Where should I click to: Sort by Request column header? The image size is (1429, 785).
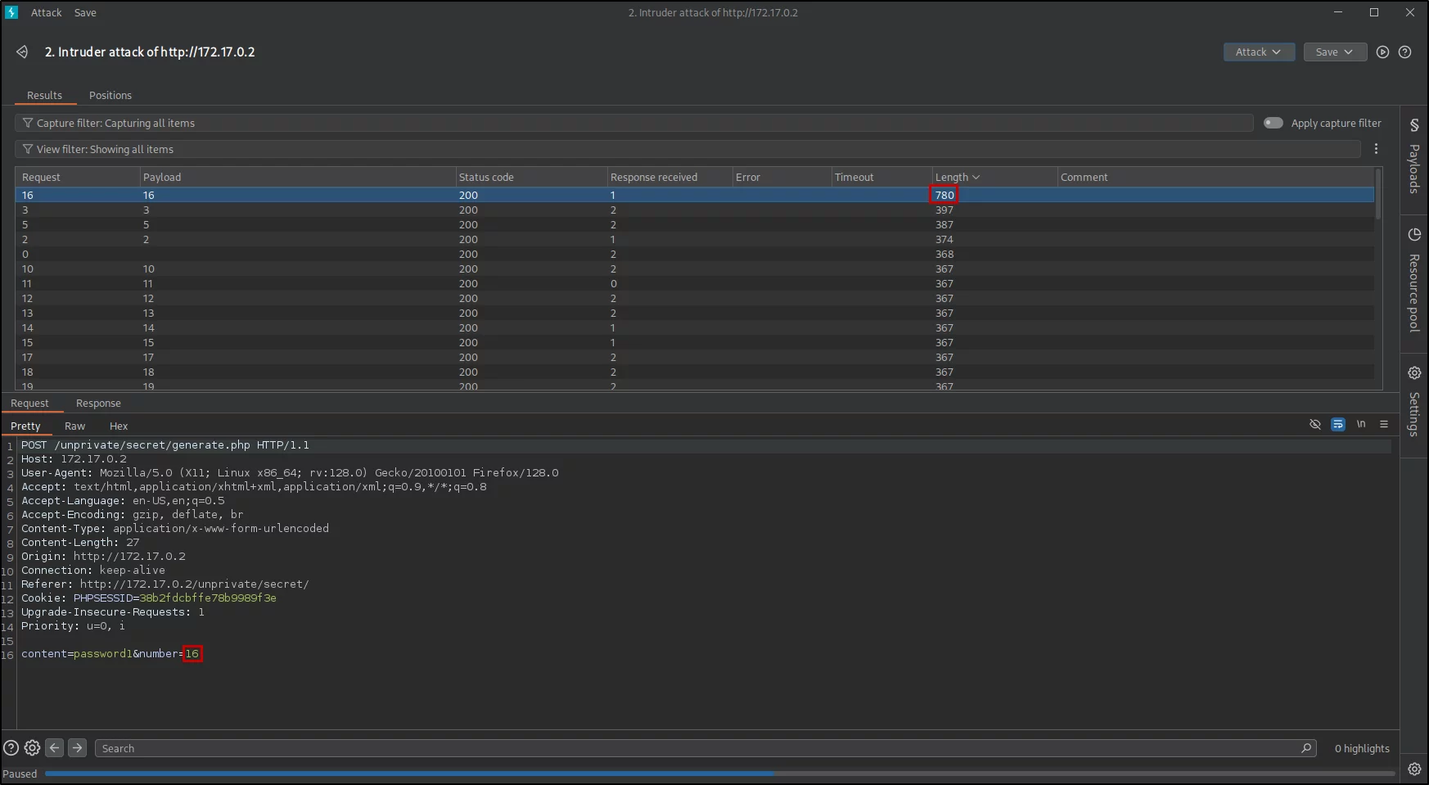point(78,177)
